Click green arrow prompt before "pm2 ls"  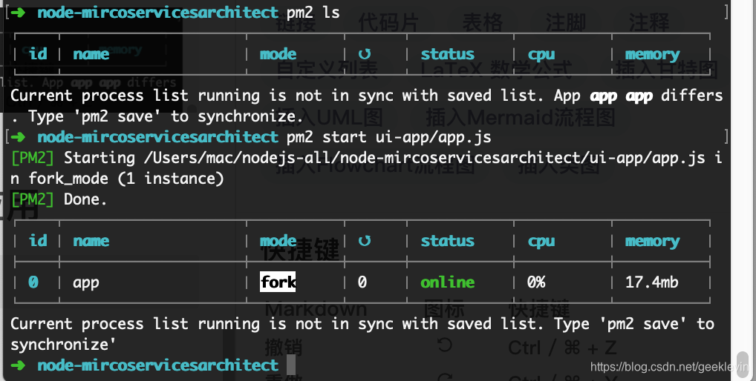click(19, 12)
